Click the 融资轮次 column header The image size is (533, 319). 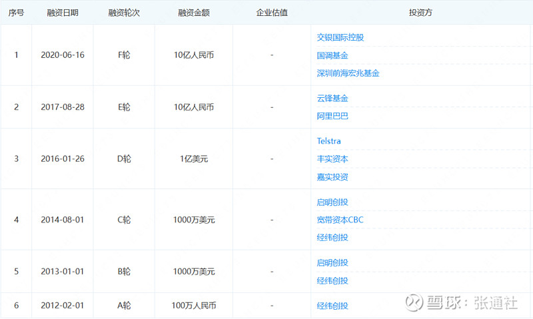[124, 13]
